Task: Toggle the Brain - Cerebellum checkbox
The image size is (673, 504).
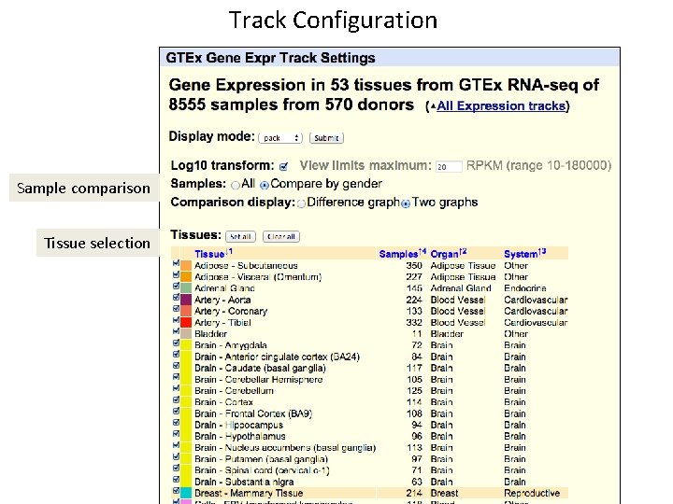Action: 176,388
